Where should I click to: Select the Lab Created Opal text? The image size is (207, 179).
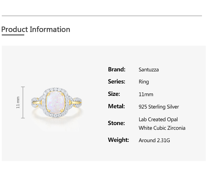[158, 119]
